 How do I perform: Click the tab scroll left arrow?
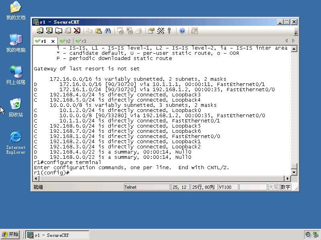coord(286,41)
